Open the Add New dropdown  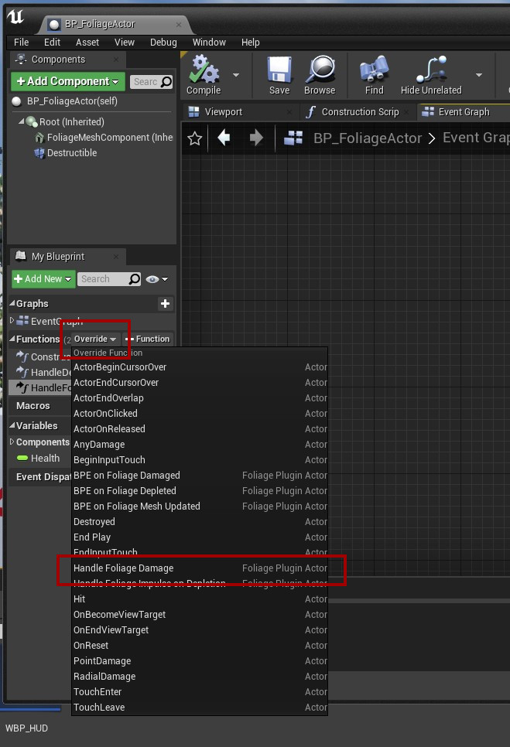pos(43,278)
